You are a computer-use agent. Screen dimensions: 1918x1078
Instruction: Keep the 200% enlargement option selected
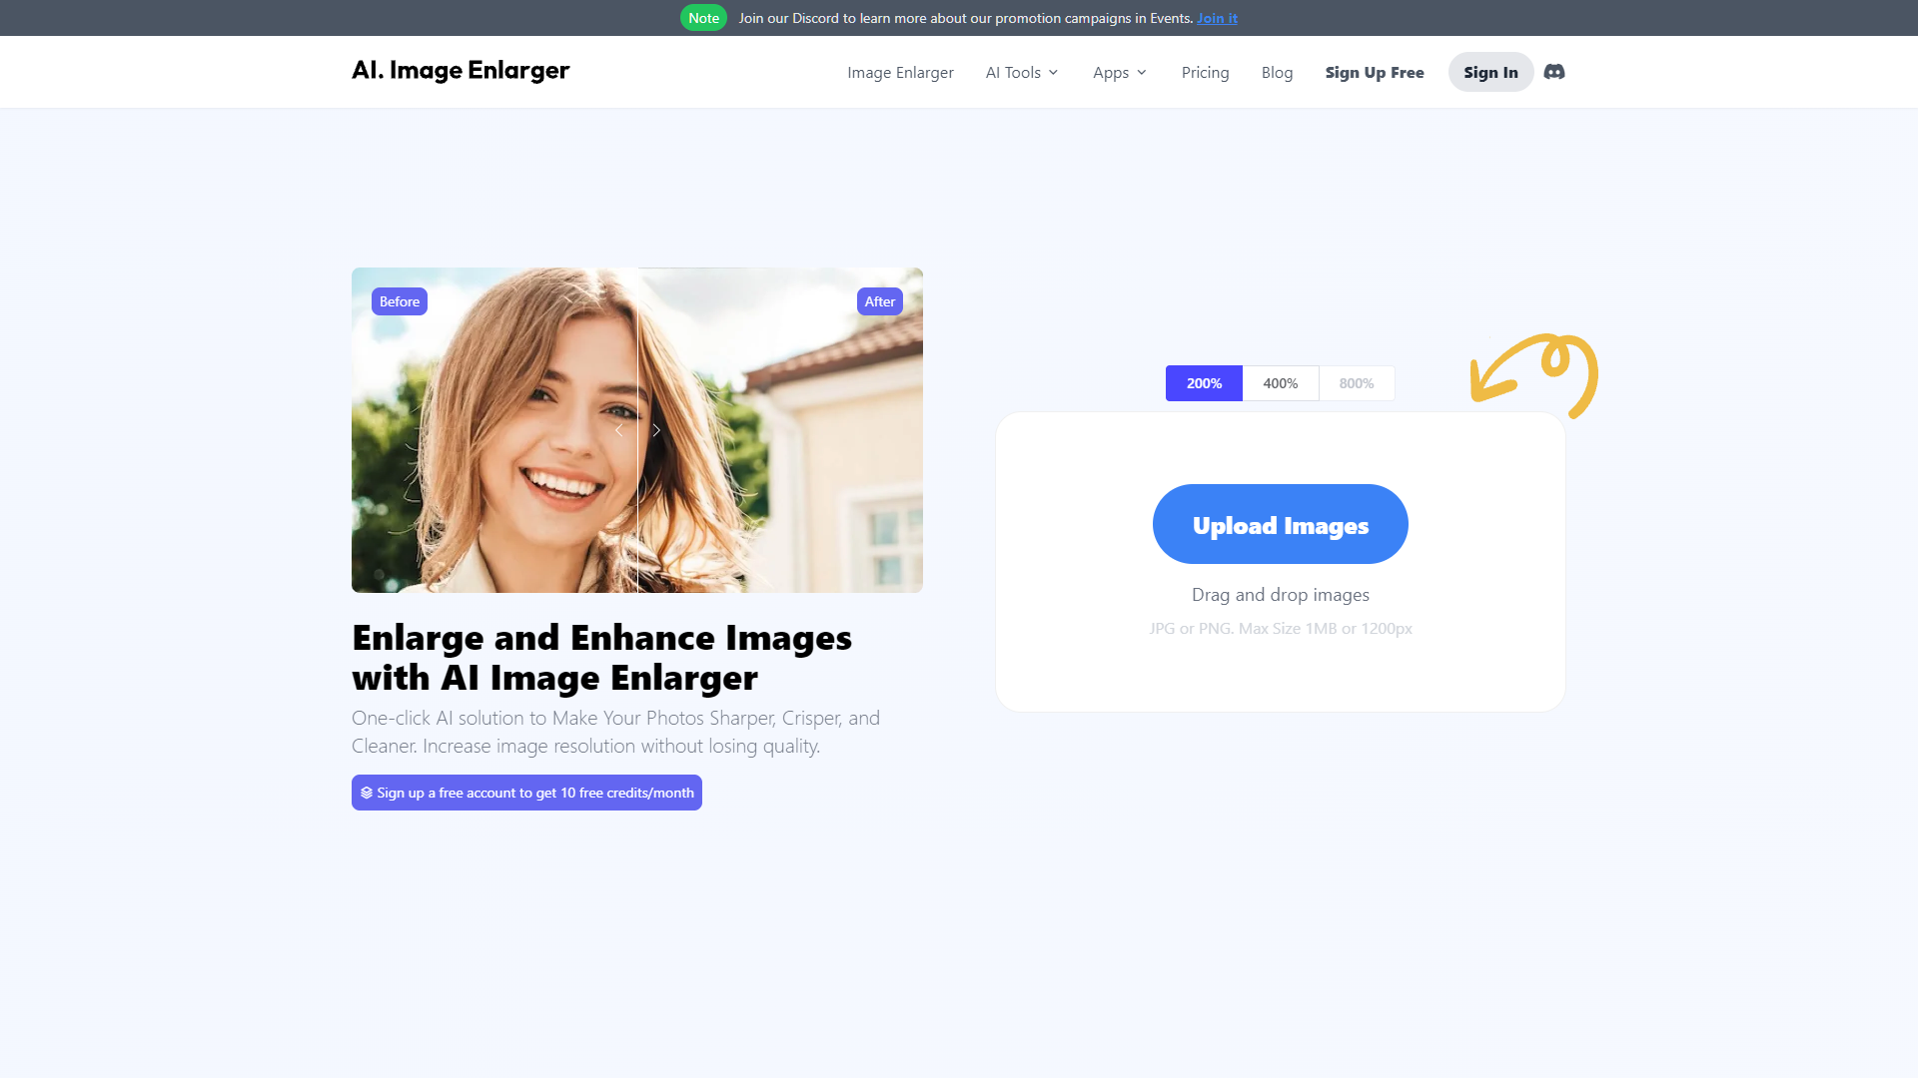coord(1204,383)
